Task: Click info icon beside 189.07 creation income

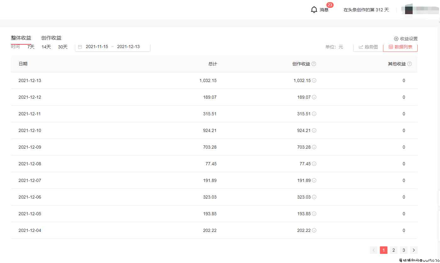Action: point(314,97)
